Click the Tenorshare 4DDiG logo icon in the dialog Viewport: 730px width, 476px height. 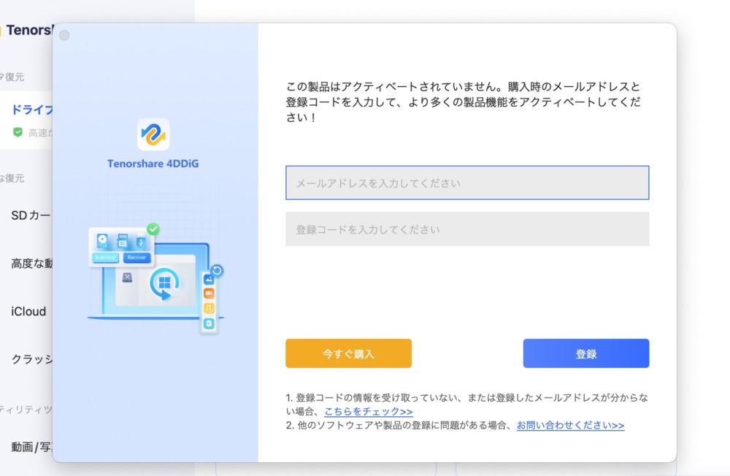[x=153, y=134]
